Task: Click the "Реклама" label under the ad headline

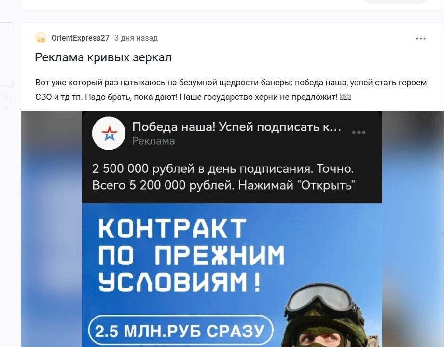Action: coord(153,141)
